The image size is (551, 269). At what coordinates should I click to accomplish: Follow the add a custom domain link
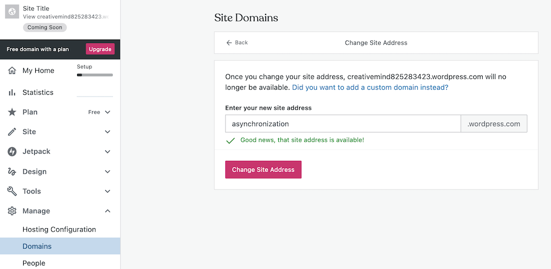click(x=370, y=88)
